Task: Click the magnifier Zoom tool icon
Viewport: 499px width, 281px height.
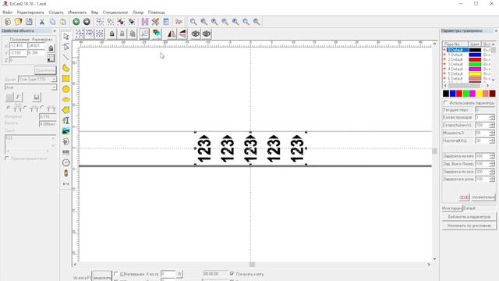Action: 193,22
